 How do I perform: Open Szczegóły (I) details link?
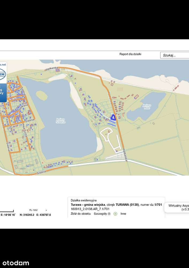point(102,214)
